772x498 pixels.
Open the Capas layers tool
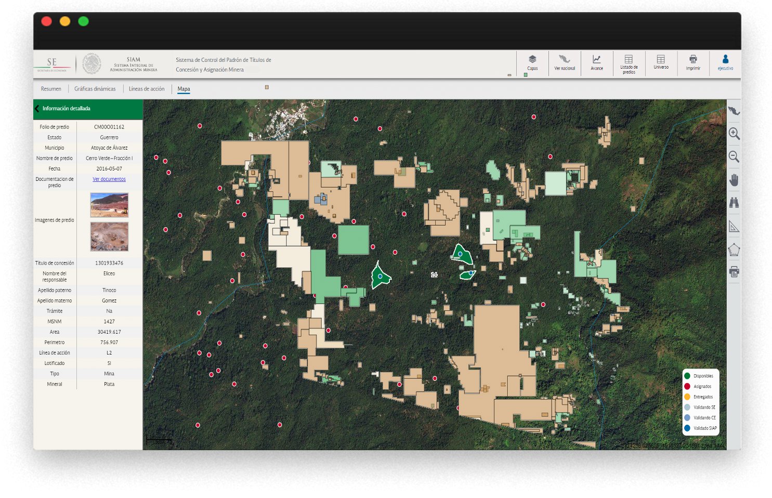[532, 62]
